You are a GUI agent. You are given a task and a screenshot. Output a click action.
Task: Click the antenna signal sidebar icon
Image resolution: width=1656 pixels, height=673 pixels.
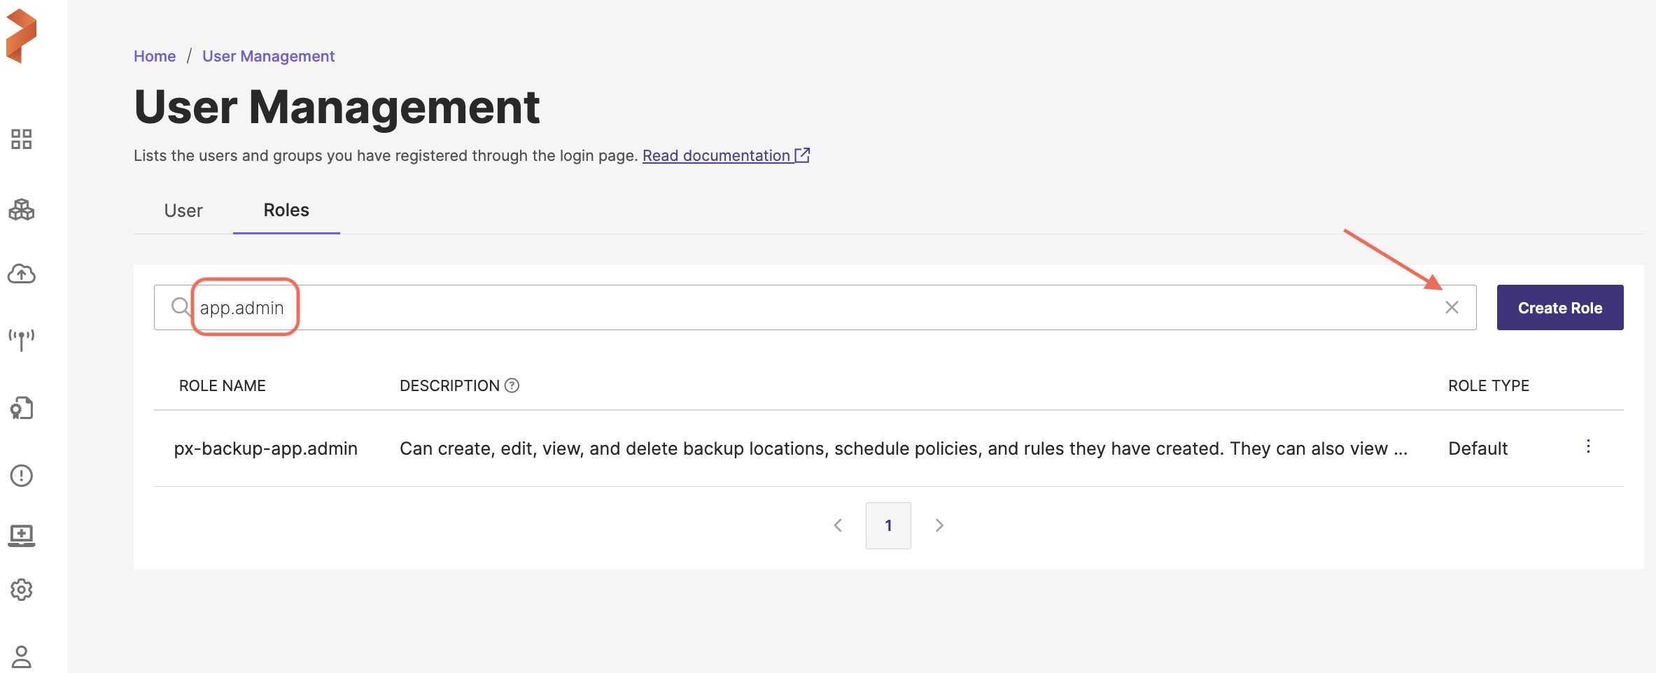21,339
